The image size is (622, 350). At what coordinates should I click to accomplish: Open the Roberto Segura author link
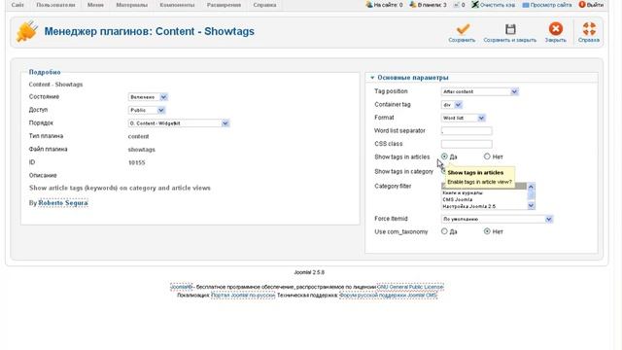[x=63, y=203]
